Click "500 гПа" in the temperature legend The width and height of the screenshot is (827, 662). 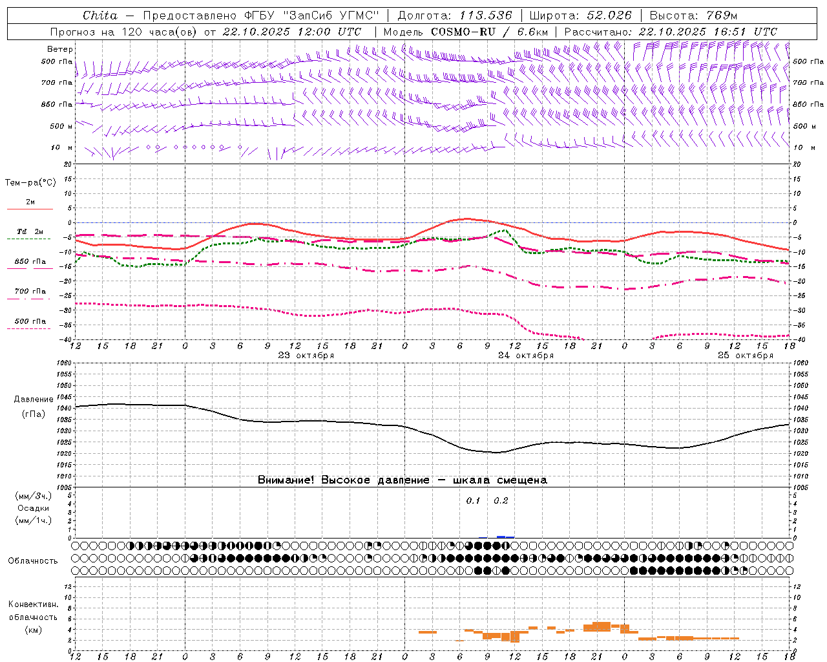(x=30, y=321)
